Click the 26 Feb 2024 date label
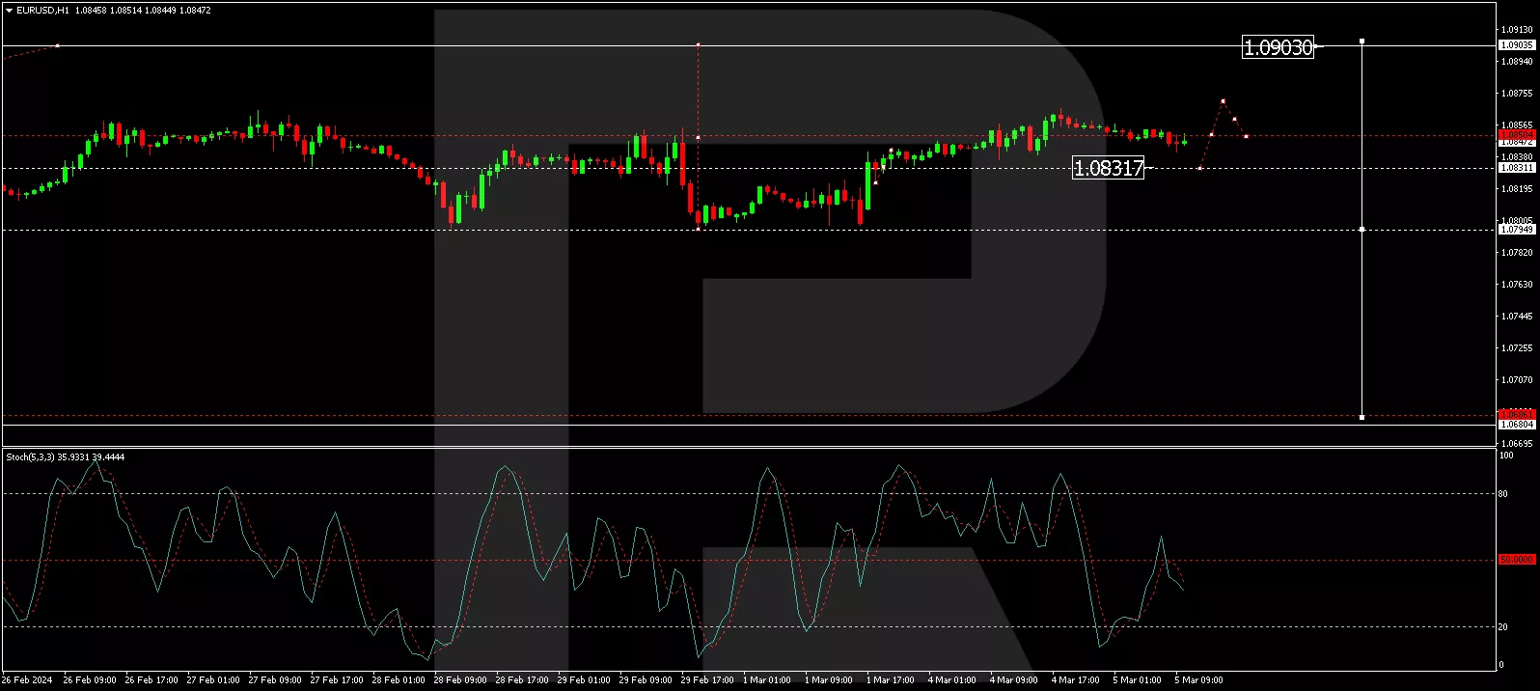1540x691 pixels. 27,680
